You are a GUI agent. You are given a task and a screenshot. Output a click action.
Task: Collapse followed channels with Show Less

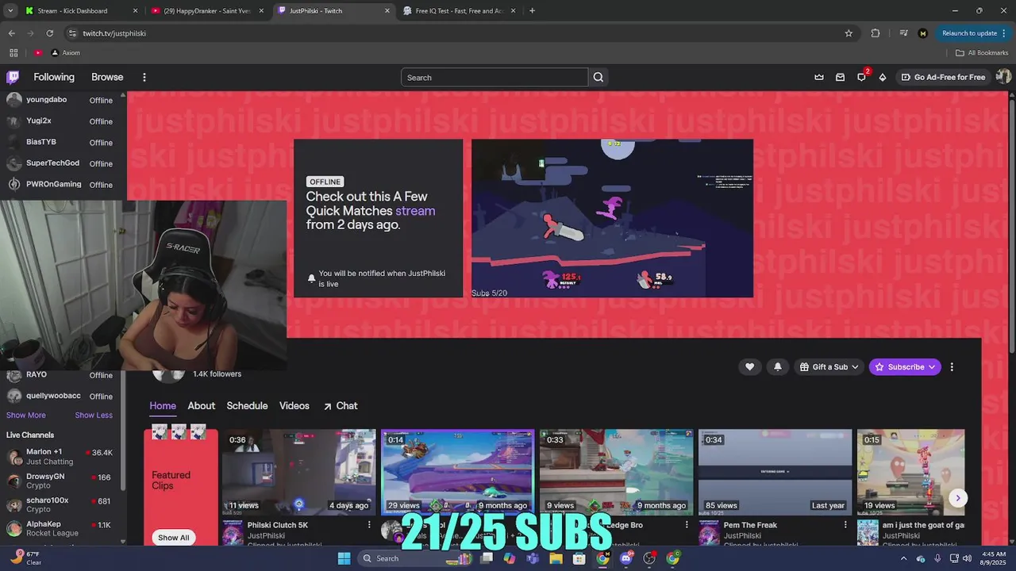(x=94, y=415)
